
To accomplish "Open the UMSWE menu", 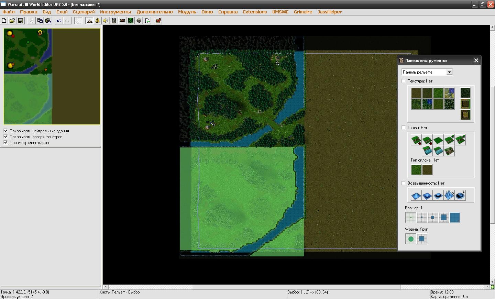I will pyautogui.click(x=280, y=12).
